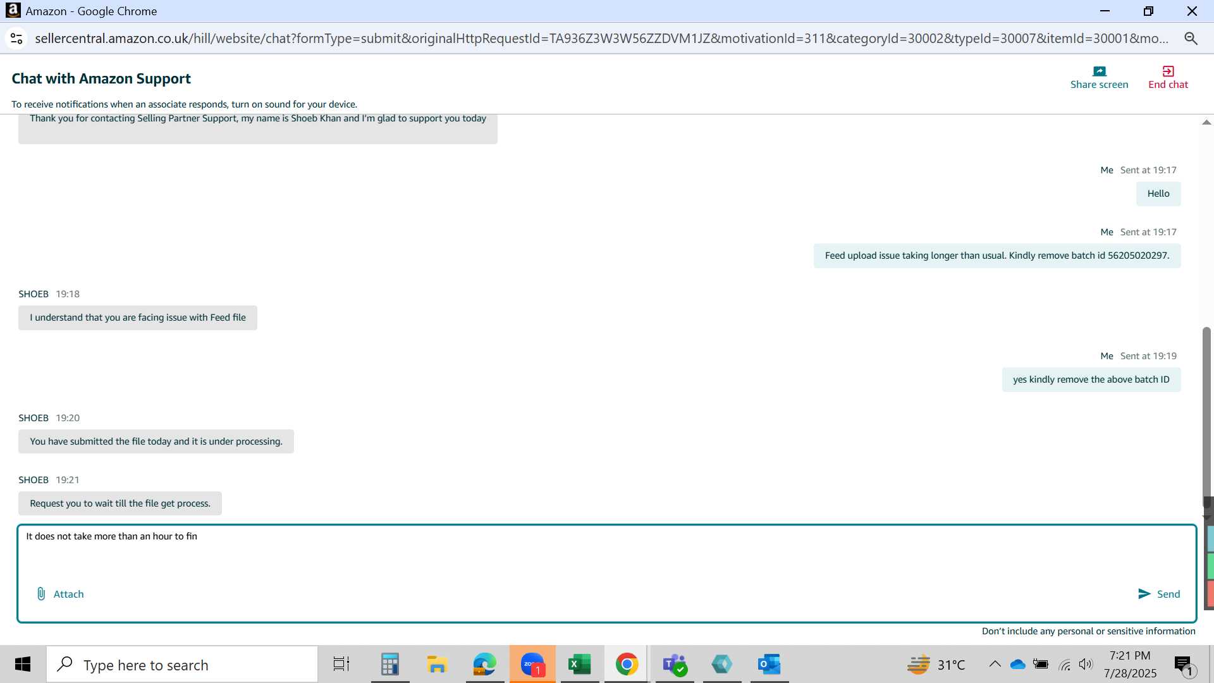Open the Windows Start menu
This screenshot has height=683, width=1214.
pyautogui.click(x=23, y=664)
